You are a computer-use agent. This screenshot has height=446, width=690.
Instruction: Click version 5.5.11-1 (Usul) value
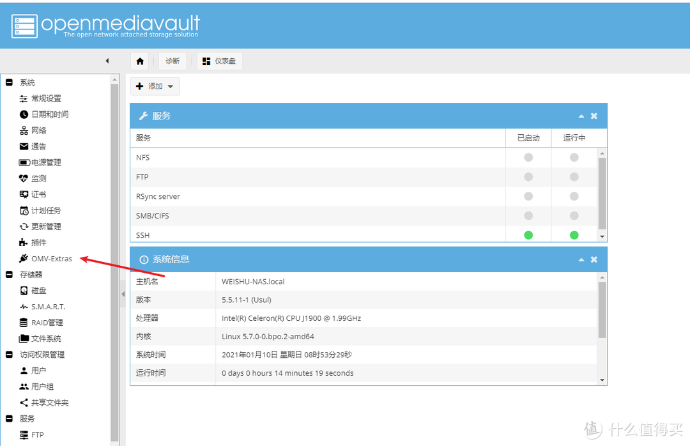247,300
